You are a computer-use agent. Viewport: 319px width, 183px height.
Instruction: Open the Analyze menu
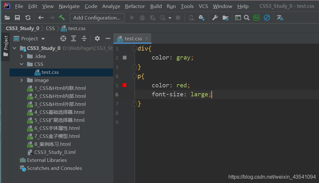coord(111,6)
